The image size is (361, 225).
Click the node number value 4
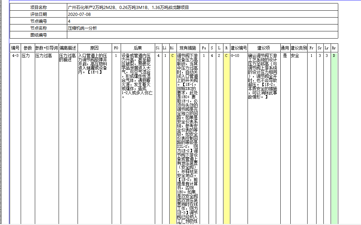click(x=69, y=21)
